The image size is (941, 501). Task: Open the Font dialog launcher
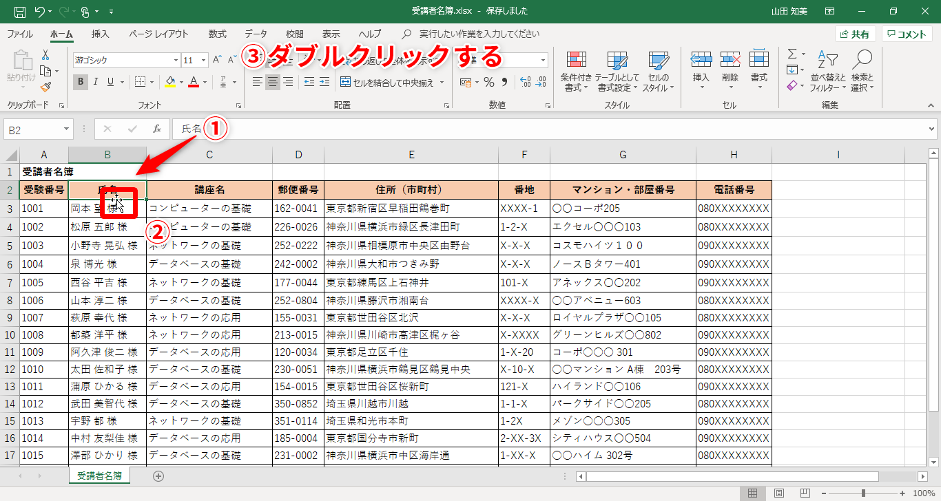click(x=238, y=105)
